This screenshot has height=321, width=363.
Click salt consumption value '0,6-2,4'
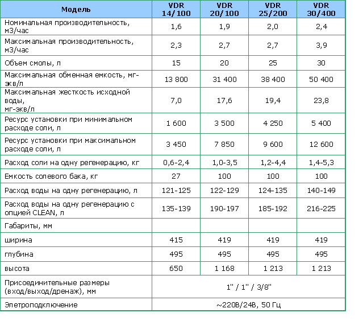click(x=176, y=162)
